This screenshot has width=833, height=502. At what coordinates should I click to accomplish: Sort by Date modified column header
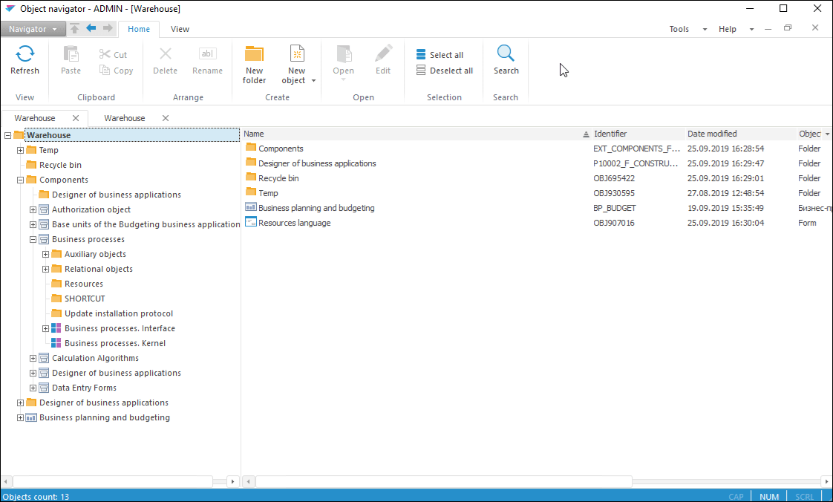tap(740, 134)
